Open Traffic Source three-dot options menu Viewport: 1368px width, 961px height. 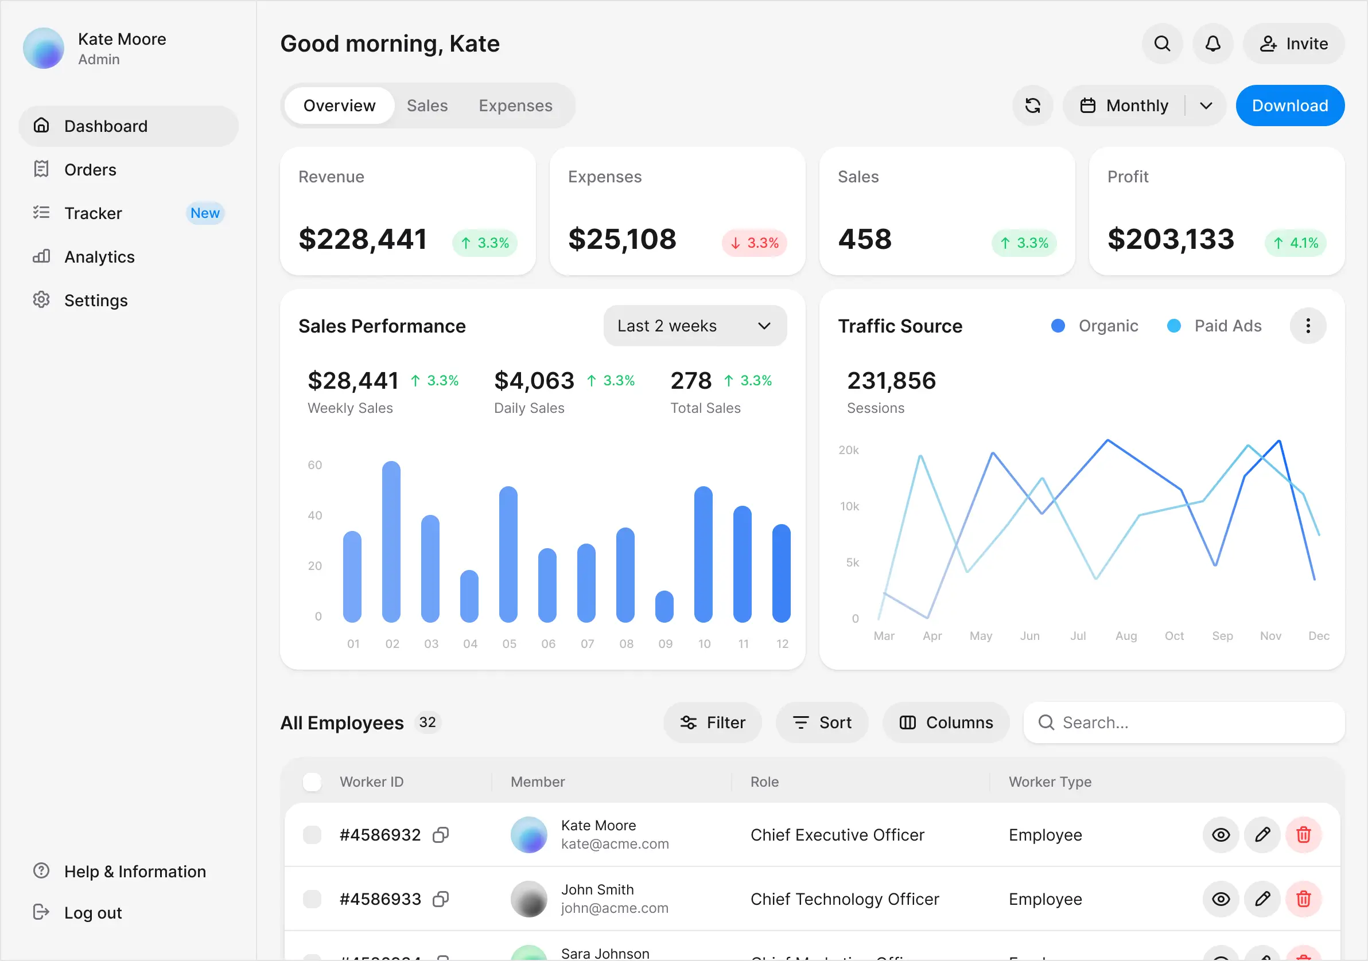pos(1308,326)
